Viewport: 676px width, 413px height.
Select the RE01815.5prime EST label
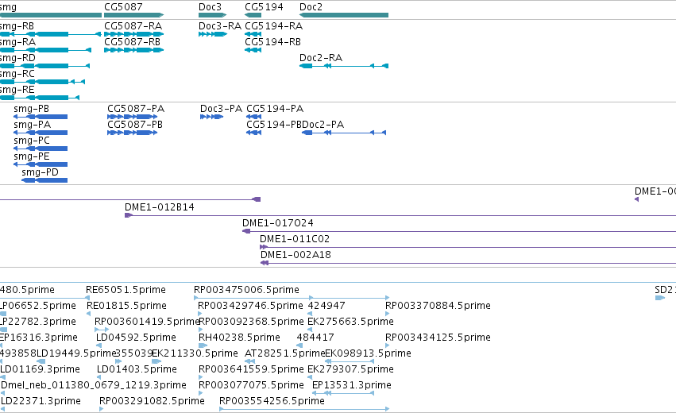[x=127, y=306]
